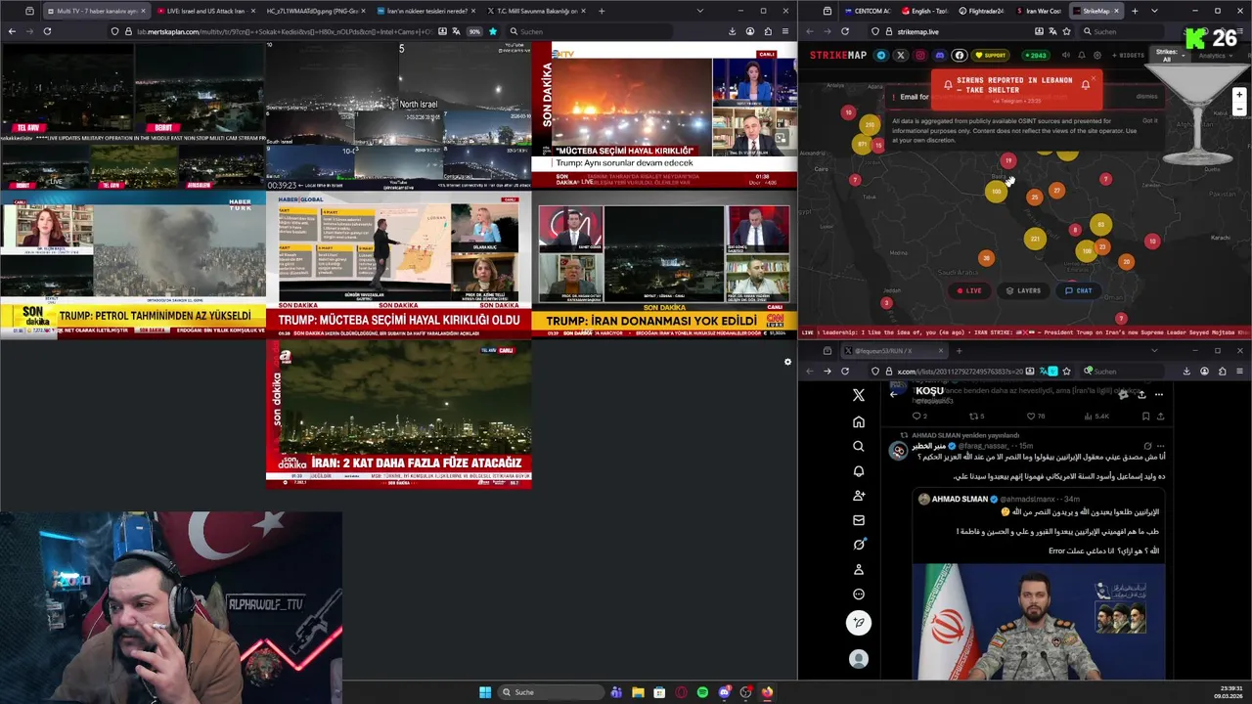1252x704 pixels.
Task: Open StrikeMap's Facebook icon
Action: click(x=960, y=56)
